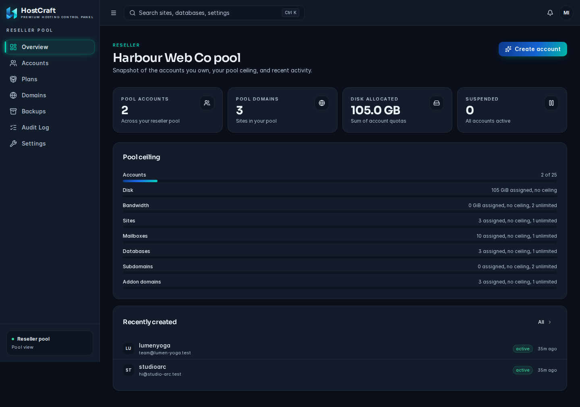The width and height of the screenshot is (580, 407).
Task: Toggle the sidebar hamburger menu icon
Action: [x=114, y=13]
